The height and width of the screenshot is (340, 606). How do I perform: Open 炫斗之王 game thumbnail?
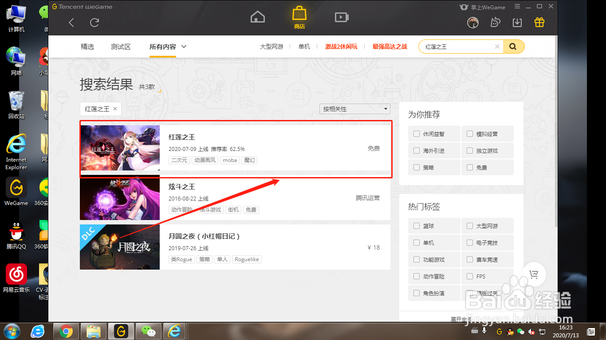coord(120,197)
